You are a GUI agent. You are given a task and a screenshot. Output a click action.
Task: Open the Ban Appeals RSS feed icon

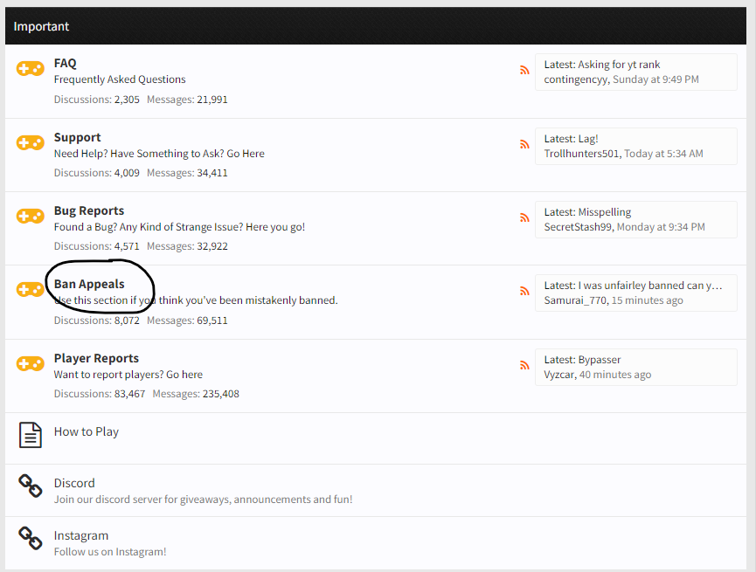coord(524,291)
